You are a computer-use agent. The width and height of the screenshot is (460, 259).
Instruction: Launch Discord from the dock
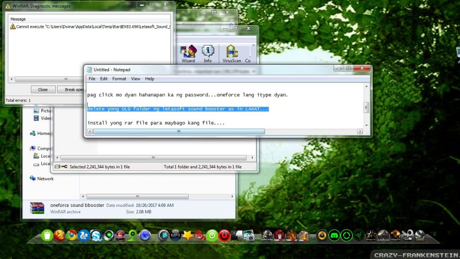[334, 235]
